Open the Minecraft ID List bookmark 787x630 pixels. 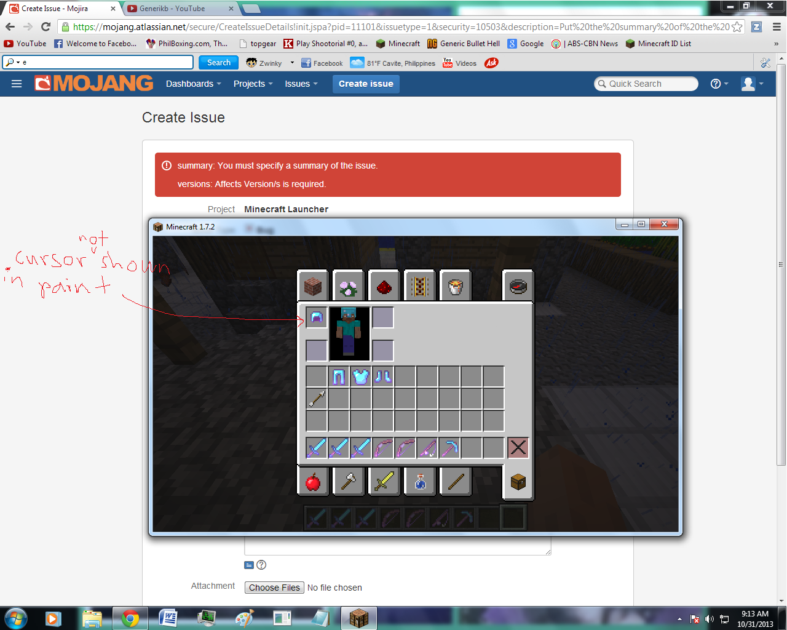click(658, 44)
